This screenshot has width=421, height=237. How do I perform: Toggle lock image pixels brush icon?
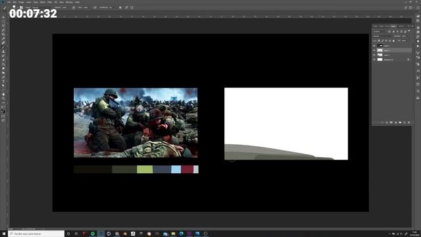tap(383, 41)
